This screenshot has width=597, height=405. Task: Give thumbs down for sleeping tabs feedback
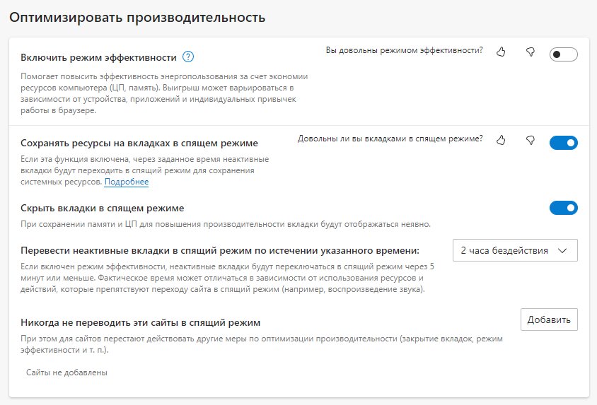tap(531, 140)
